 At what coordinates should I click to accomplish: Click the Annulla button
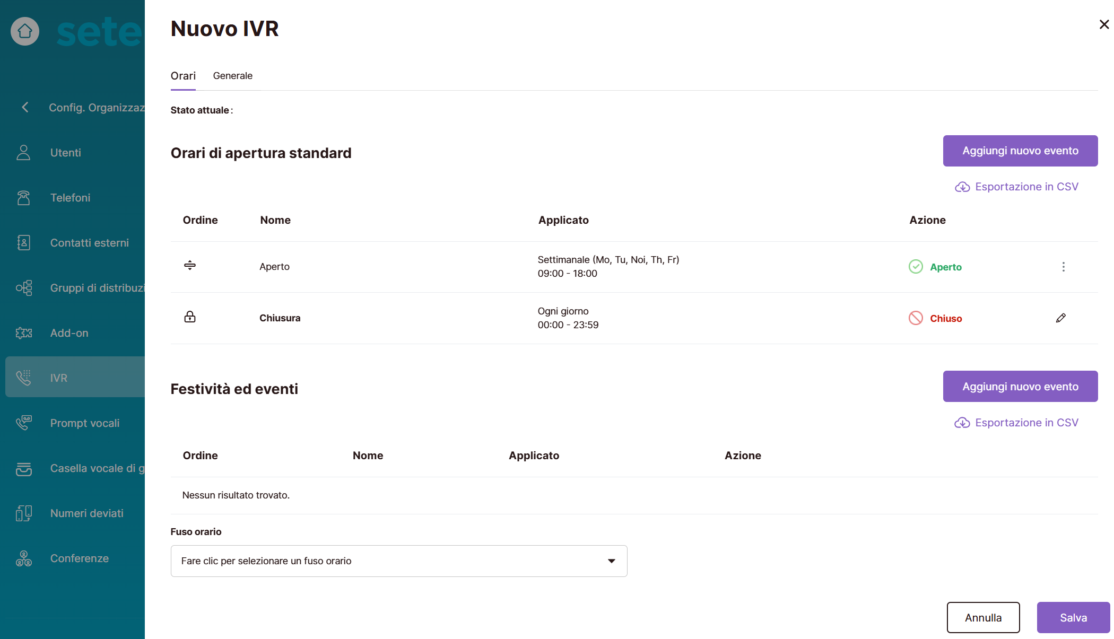[x=982, y=617]
